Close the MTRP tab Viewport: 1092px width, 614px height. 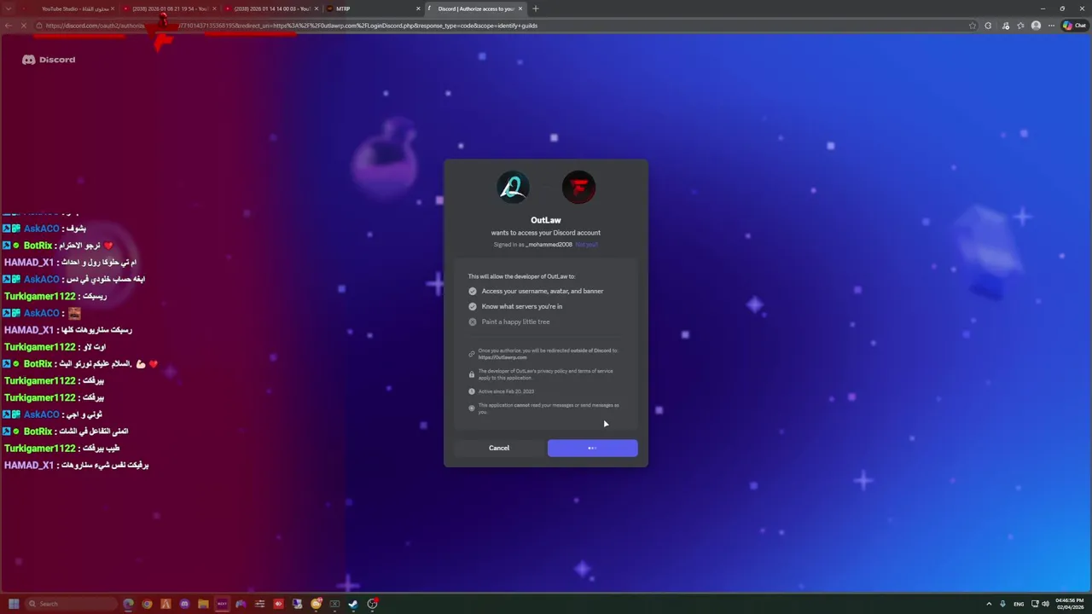[419, 9]
